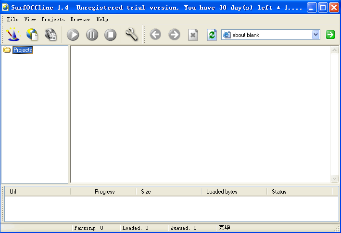
Task: Click the SurfOffline app icon in title bar
Action: 5,7
